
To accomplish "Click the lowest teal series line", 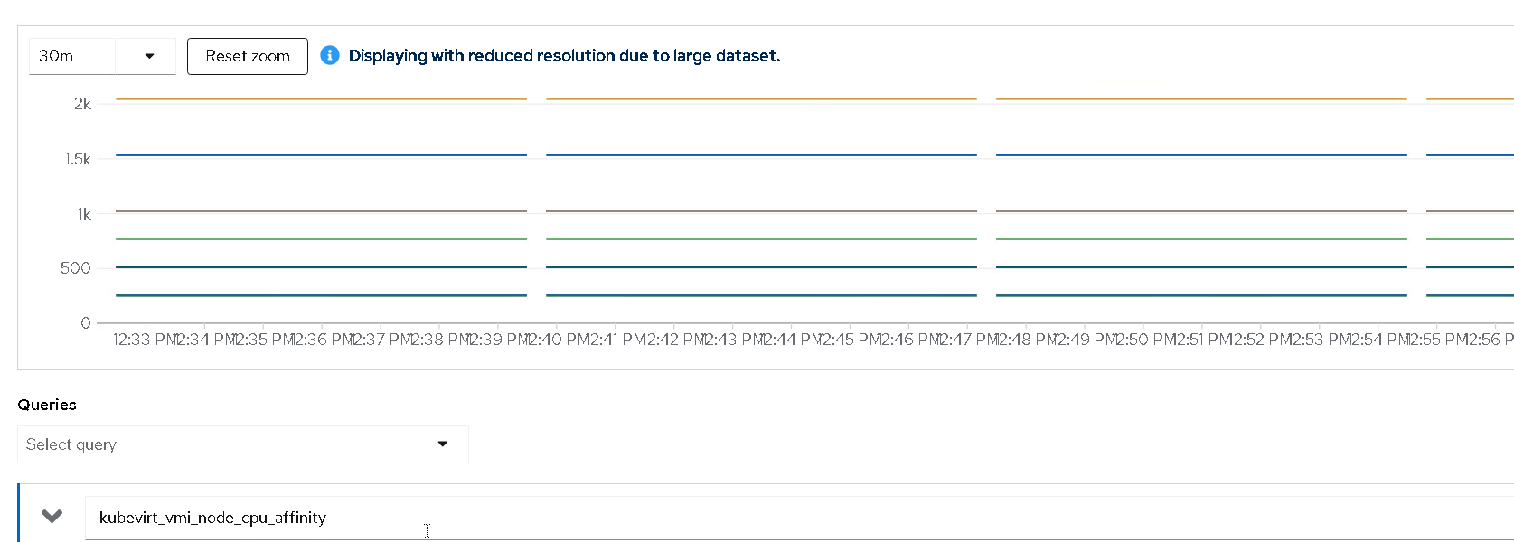I will coord(321,295).
